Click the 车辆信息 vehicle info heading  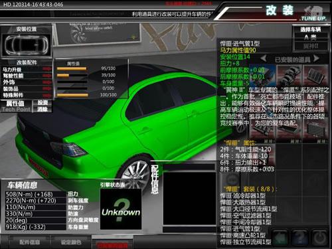point(22,185)
